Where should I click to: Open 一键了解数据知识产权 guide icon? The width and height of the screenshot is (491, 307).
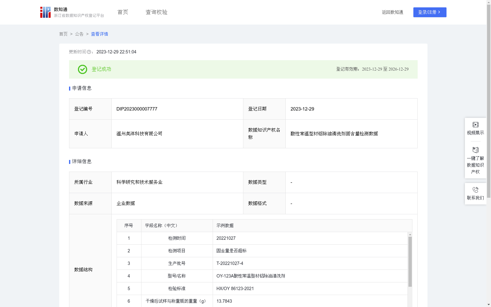(x=475, y=150)
